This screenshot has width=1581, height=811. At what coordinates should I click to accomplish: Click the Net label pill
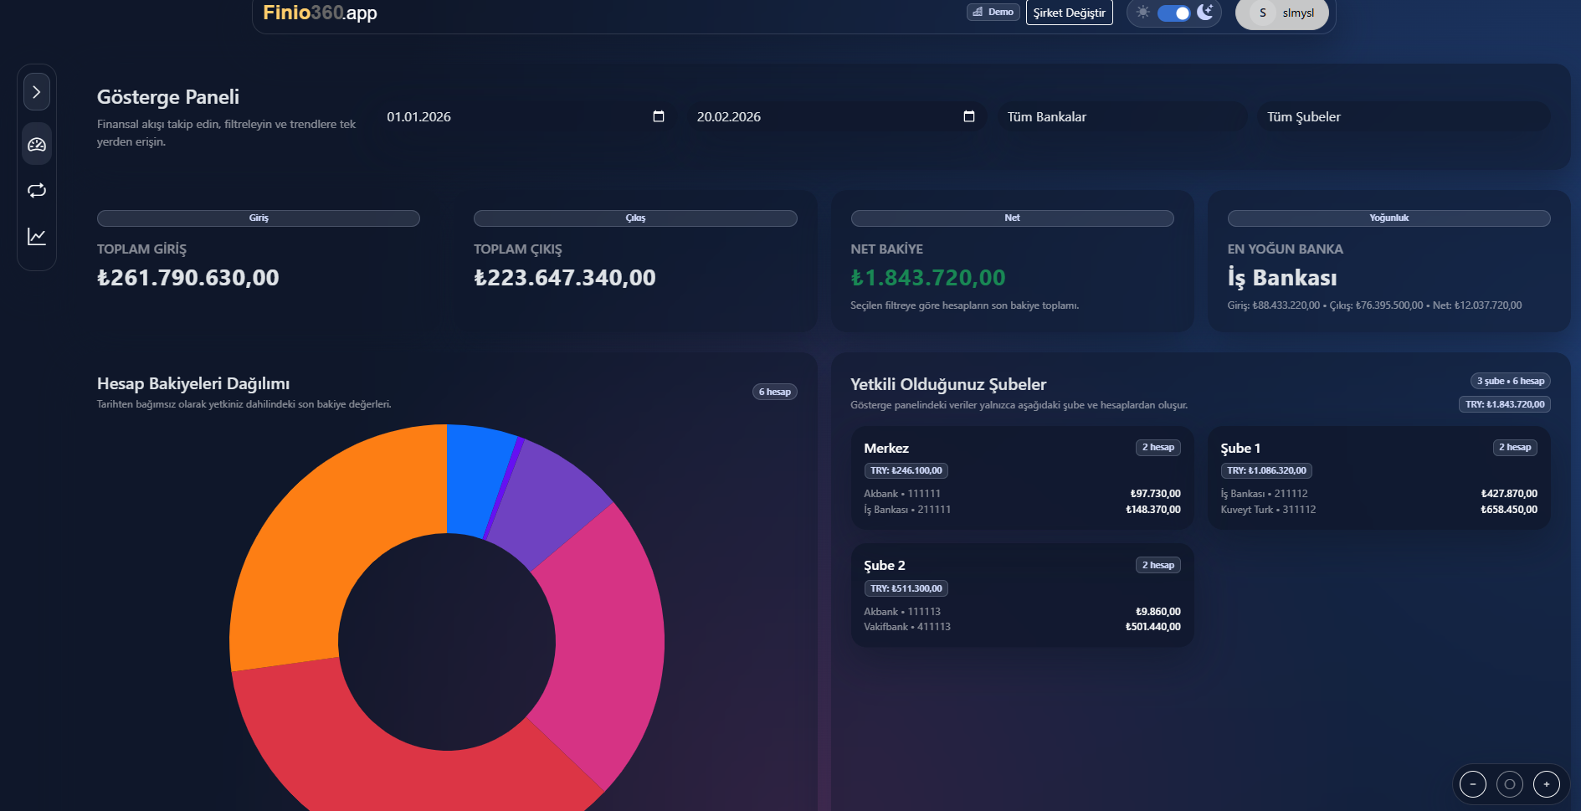(1012, 218)
